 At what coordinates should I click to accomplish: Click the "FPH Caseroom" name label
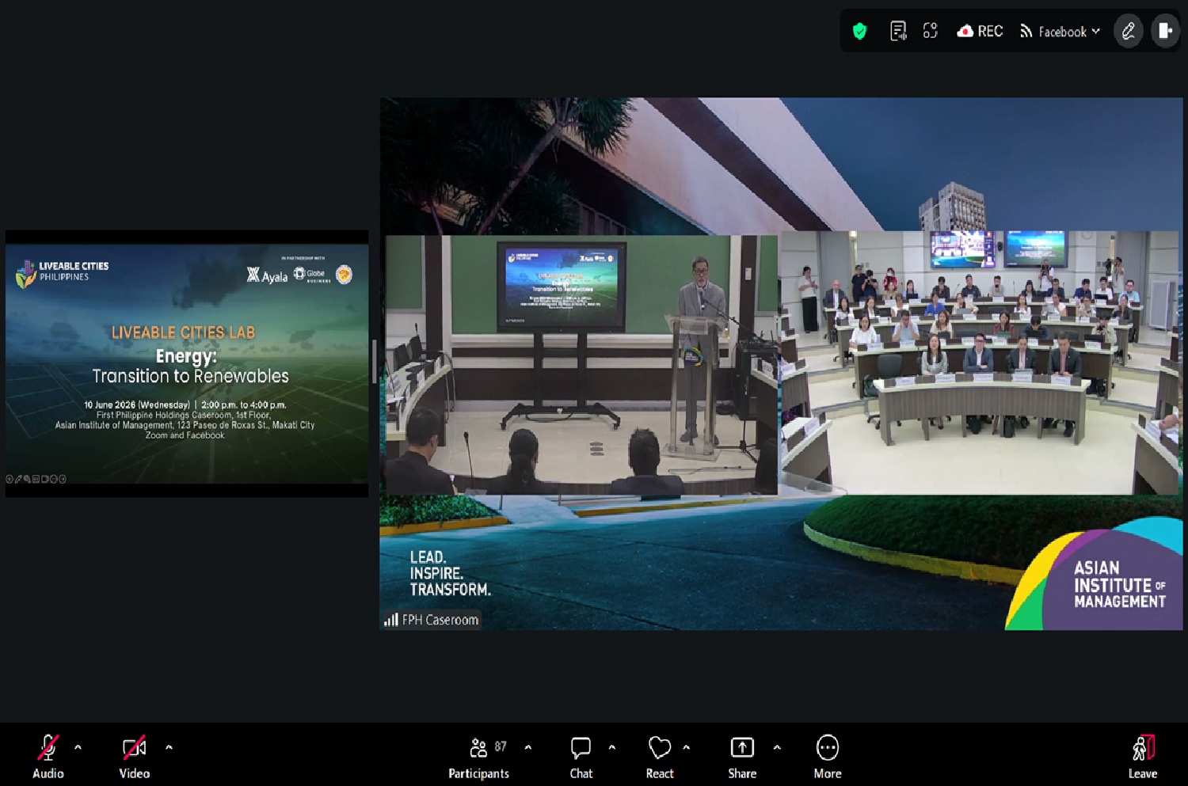(x=440, y=620)
